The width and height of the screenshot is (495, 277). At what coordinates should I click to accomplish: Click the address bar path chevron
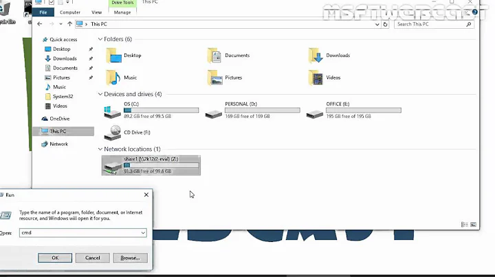coord(86,24)
